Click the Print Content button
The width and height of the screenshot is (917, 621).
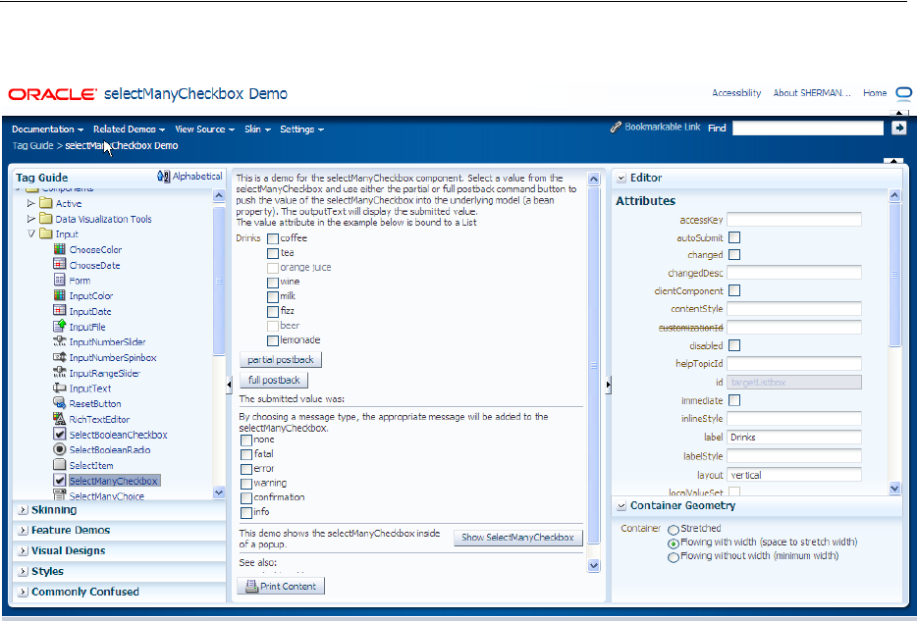[281, 586]
